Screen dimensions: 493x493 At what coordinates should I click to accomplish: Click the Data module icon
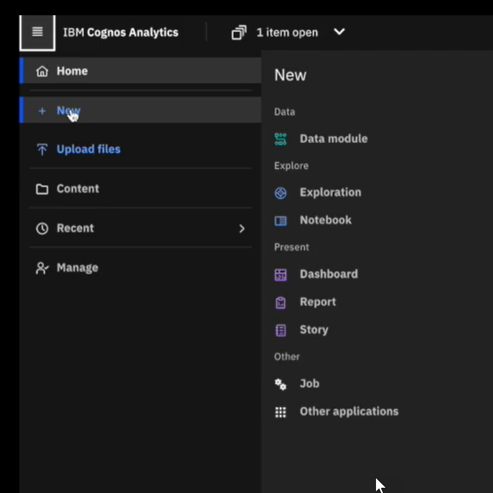point(281,139)
